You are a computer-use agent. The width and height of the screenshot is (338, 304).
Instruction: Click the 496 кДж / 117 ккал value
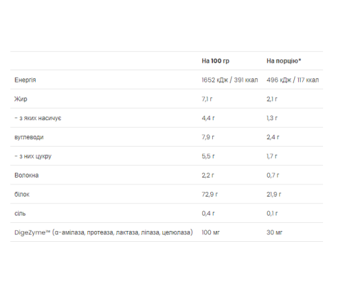click(293, 80)
